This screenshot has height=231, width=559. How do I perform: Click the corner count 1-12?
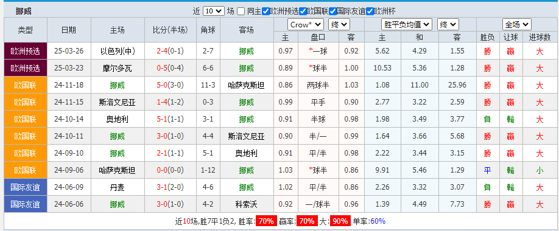point(208,170)
